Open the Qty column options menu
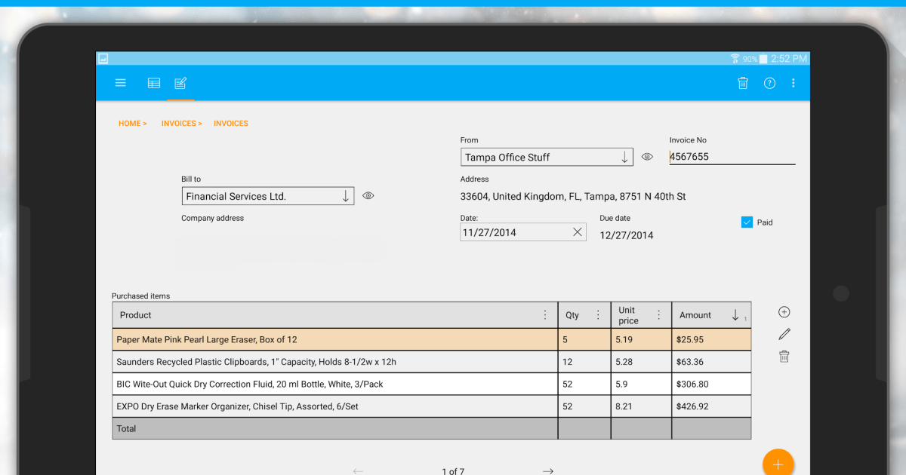Viewport: 906px width, 475px height. [598, 314]
